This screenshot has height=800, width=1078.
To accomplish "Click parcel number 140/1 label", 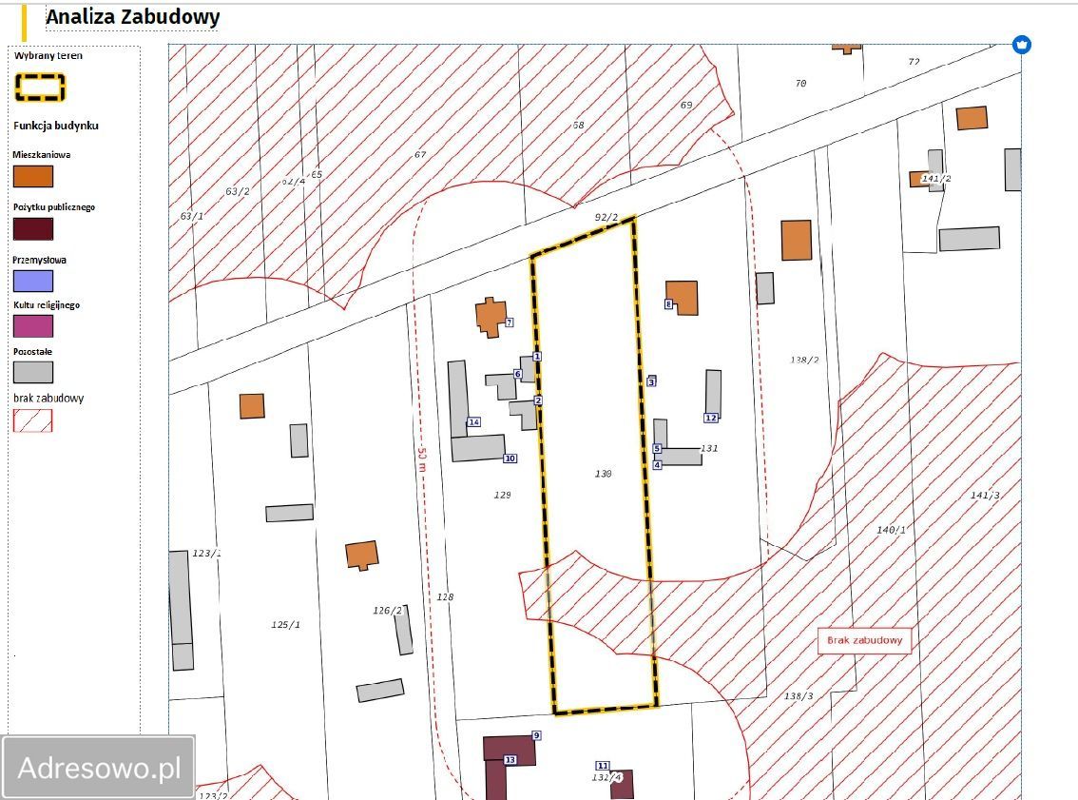I will (891, 530).
